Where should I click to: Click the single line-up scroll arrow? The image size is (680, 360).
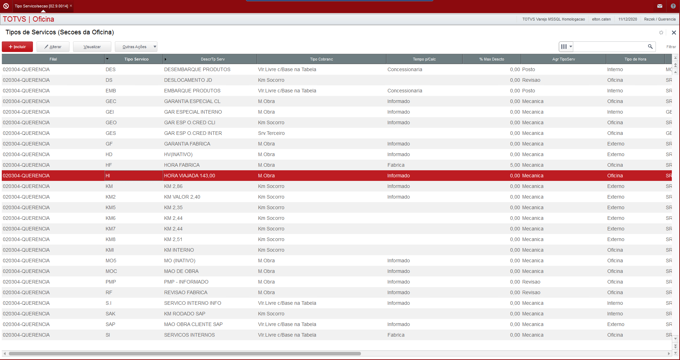tap(675, 72)
